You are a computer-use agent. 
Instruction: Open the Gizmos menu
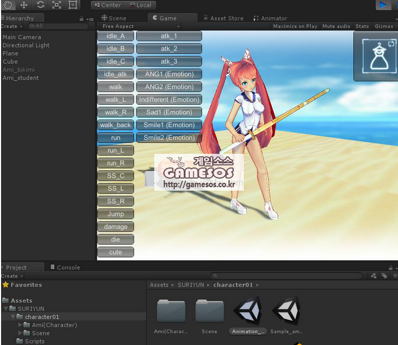[x=384, y=26]
